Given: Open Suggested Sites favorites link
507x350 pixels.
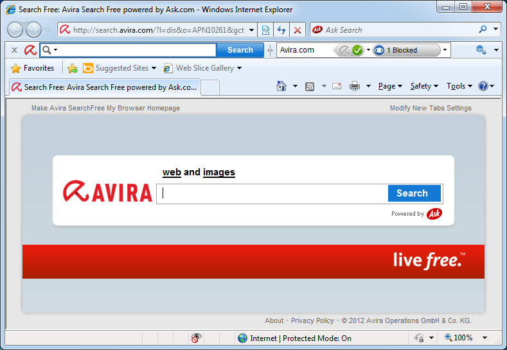Looking at the screenshot, I should (120, 68).
